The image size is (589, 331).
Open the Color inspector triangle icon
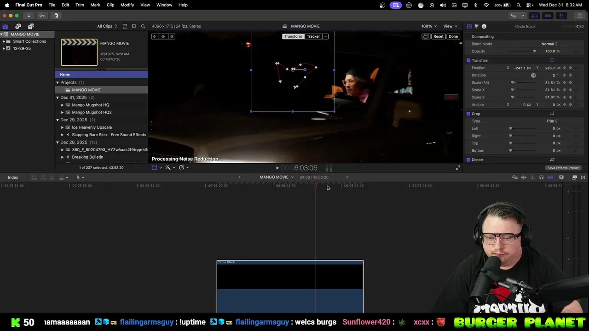click(476, 26)
